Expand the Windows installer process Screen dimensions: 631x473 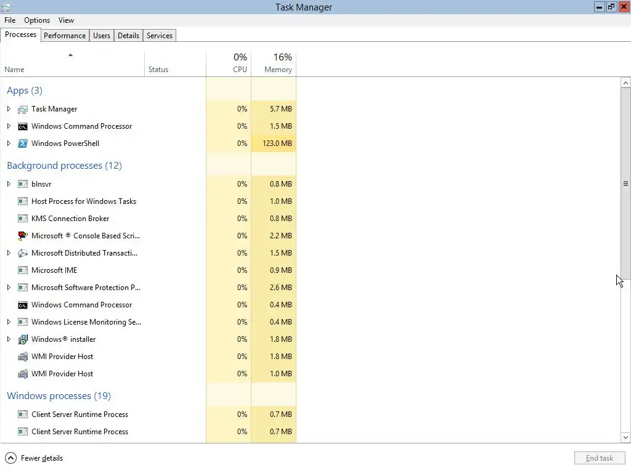tap(9, 339)
